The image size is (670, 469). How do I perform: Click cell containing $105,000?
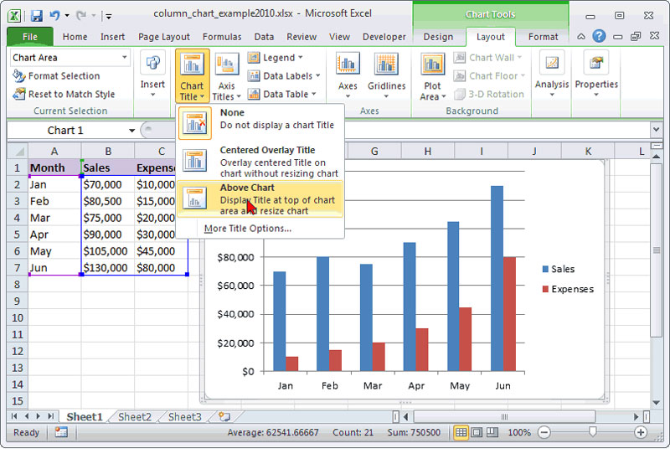pos(108,250)
